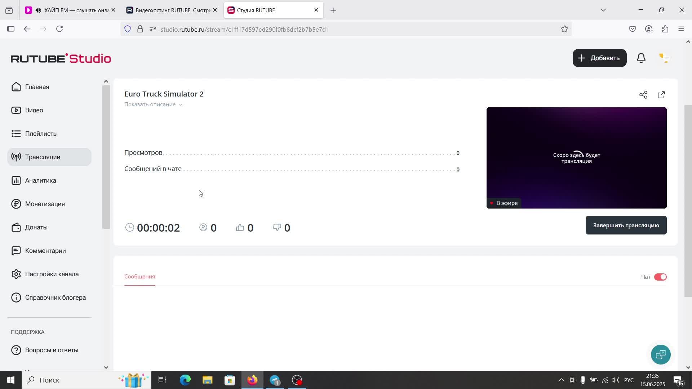The width and height of the screenshot is (692, 389).
Task: Toggle the Чат switch off
Action: click(660, 277)
